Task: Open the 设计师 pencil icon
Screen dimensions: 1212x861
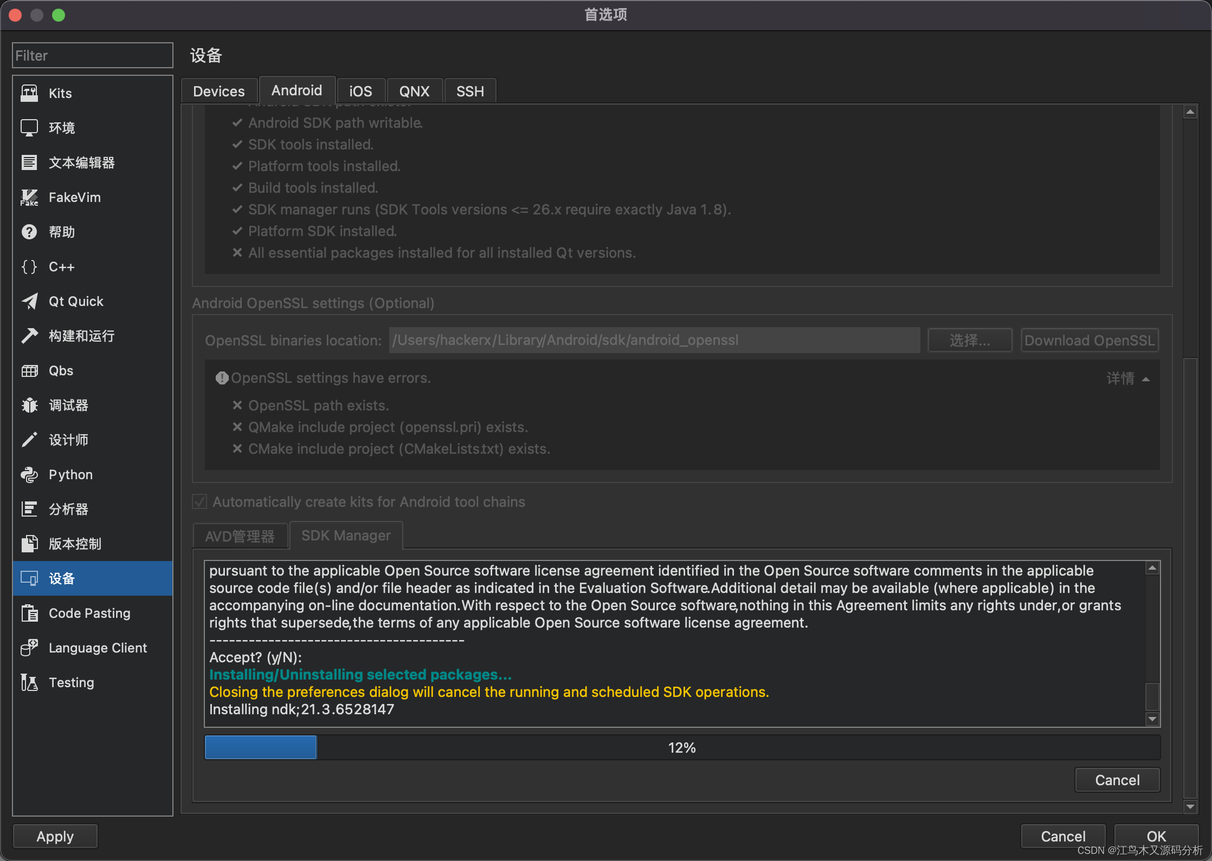Action: click(29, 440)
